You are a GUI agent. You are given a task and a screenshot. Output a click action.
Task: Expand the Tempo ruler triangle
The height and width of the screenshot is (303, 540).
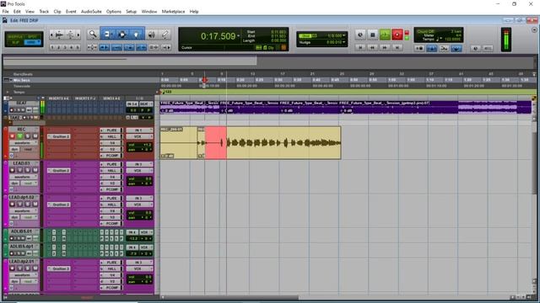(x=8, y=92)
